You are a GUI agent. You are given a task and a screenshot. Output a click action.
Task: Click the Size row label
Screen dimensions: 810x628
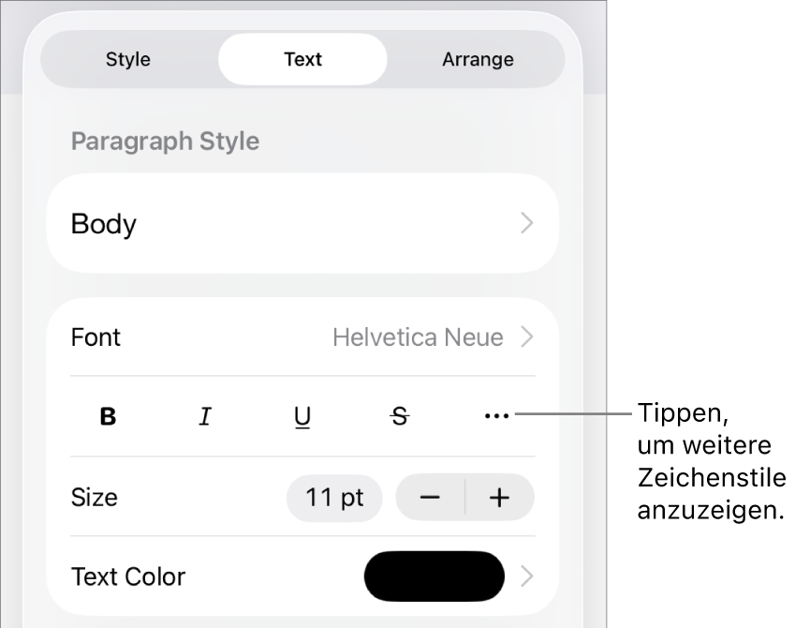point(95,498)
